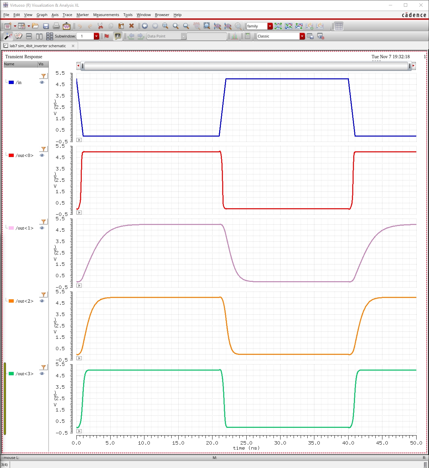Open the Subwindow number dropdown

97,36
